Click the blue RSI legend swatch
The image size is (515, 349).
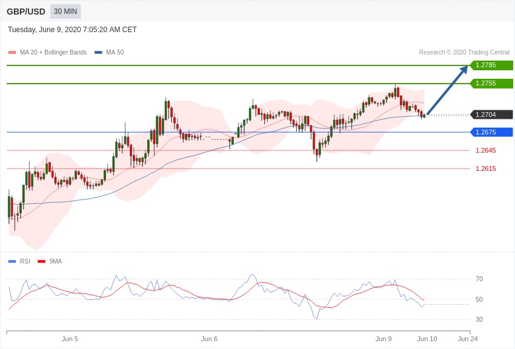[12, 261]
